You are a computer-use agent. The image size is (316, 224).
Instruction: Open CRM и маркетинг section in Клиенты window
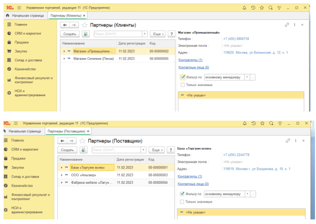[x=28, y=34]
